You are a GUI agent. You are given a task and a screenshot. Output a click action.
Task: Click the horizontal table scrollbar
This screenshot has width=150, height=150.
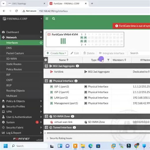point(98,133)
